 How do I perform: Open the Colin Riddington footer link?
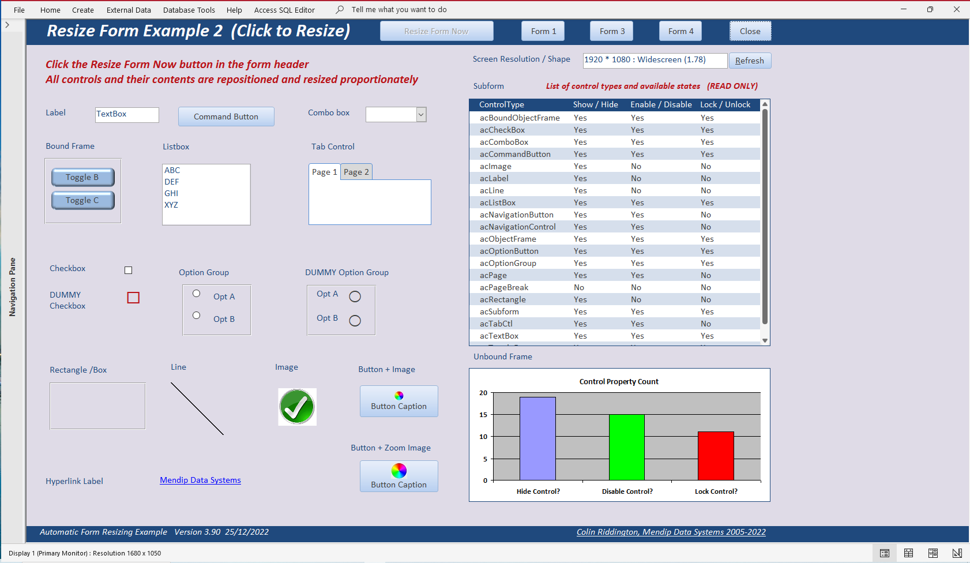tap(671, 532)
